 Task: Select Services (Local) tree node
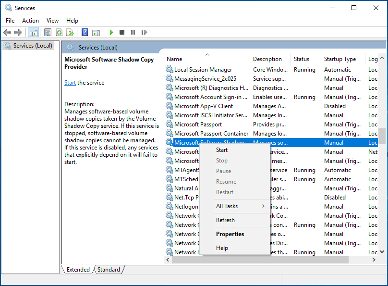click(28, 46)
